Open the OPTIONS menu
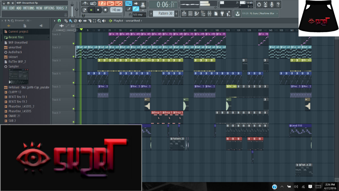Screen dimensions: 339x191 click(49, 8)
